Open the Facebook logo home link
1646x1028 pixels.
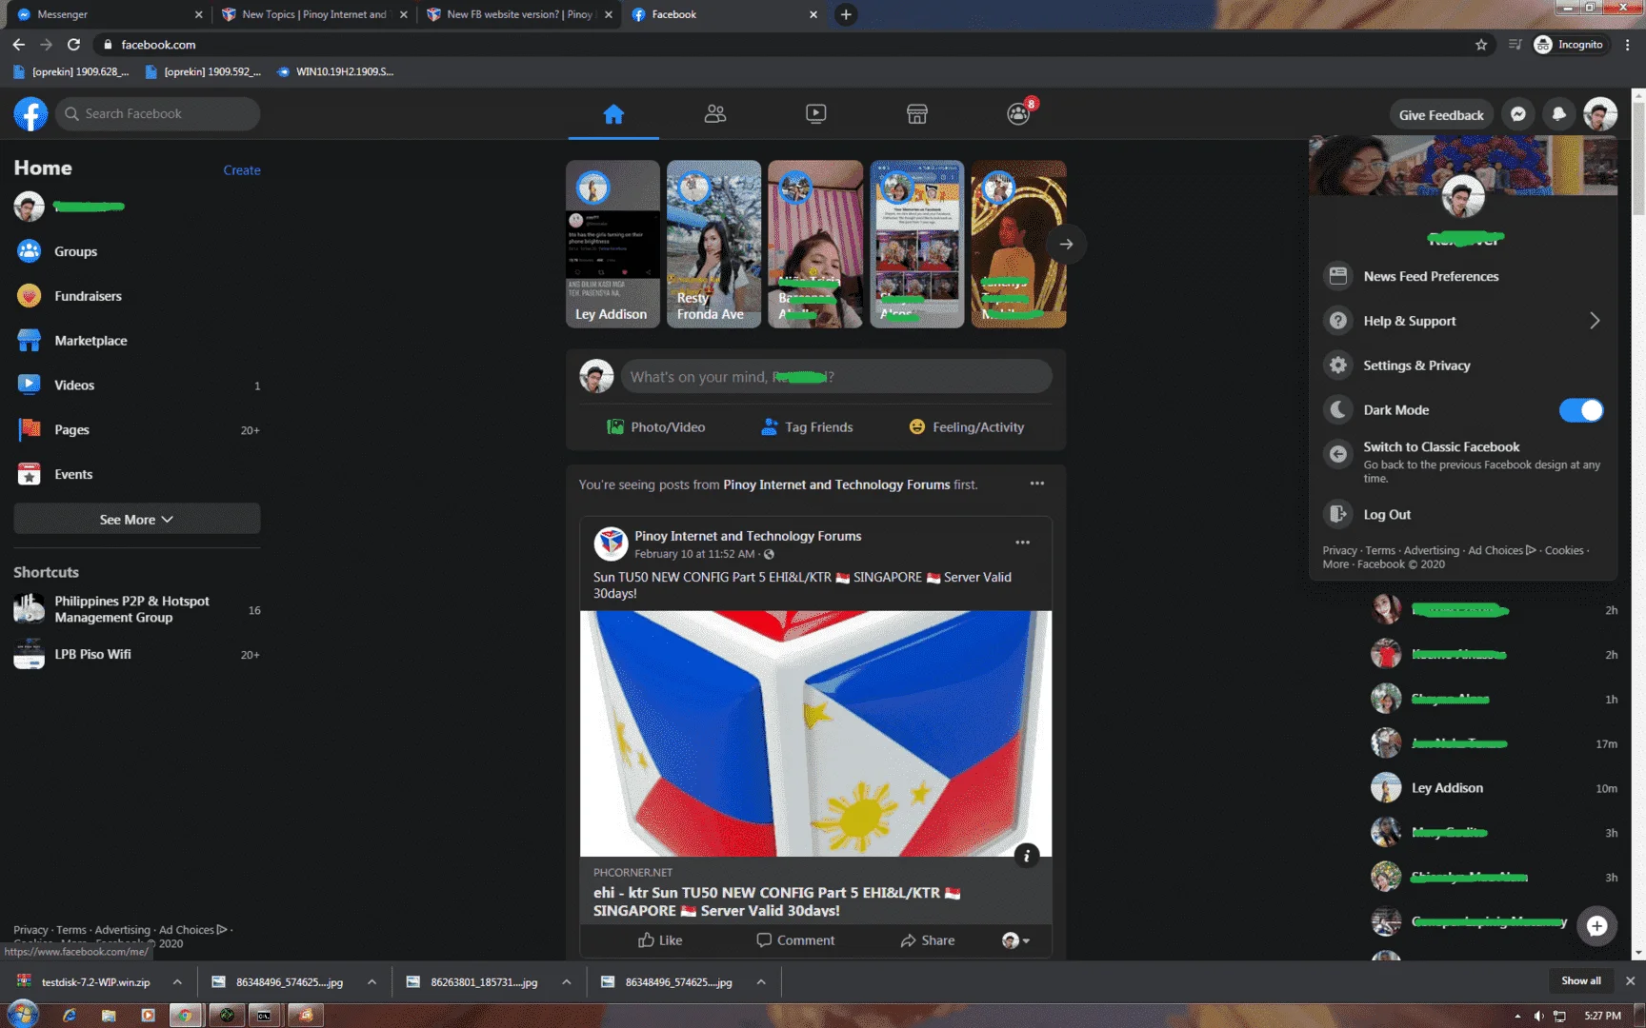pos(30,114)
